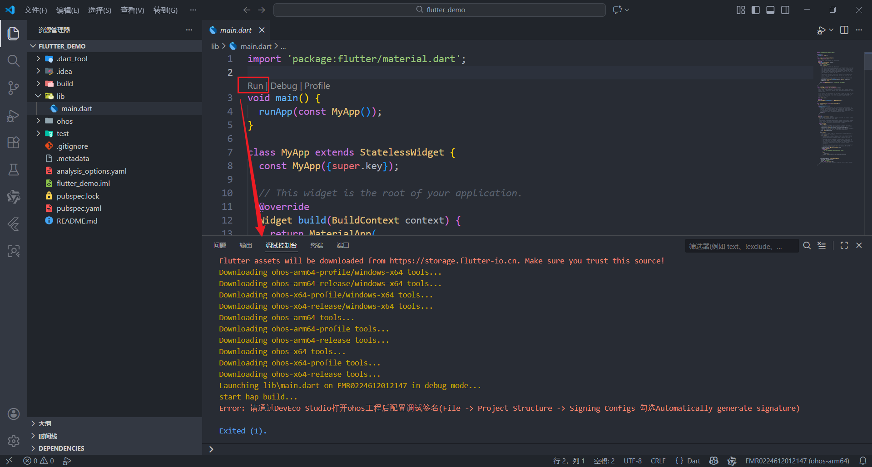The width and height of the screenshot is (872, 467).
Task: Open the Copilot chat dropdown in title bar
Action: pos(627,10)
